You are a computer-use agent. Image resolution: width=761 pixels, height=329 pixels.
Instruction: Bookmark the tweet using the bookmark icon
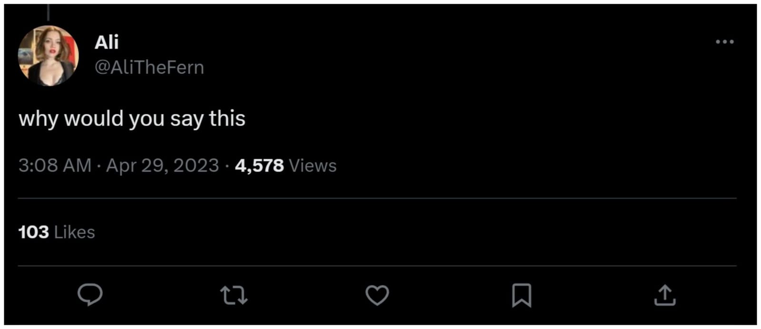521,295
